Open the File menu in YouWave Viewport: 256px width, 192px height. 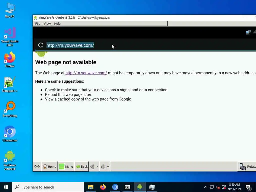point(37,24)
